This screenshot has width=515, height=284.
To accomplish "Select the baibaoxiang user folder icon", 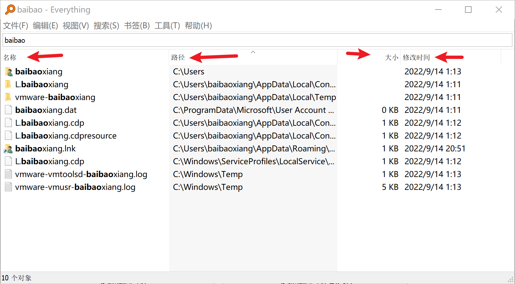I will point(9,72).
